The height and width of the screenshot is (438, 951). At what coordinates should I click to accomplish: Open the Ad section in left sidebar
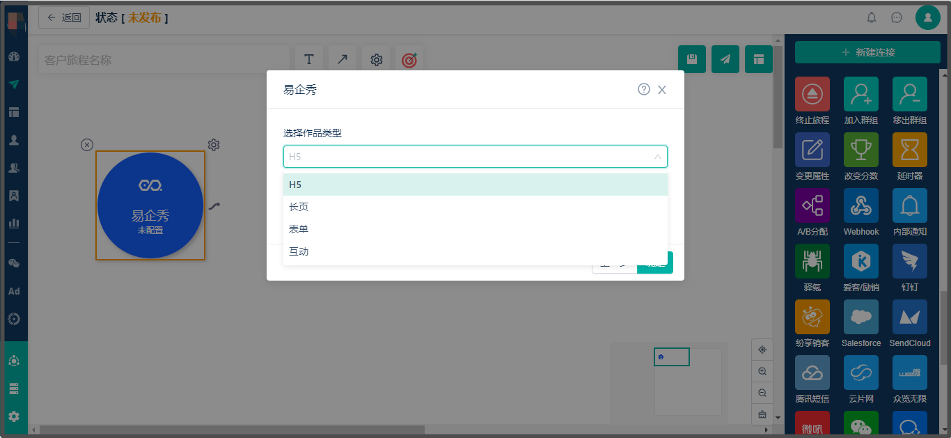(14, 291)
